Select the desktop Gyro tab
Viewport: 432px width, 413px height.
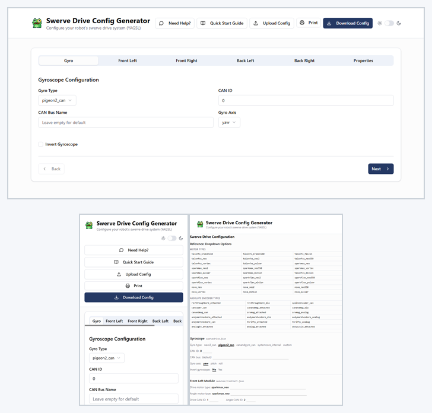[69, 61]
